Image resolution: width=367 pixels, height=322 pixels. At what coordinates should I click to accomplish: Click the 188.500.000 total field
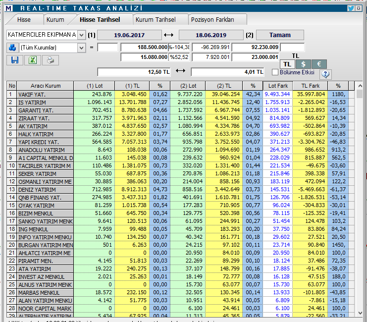(x=145, y=47)
